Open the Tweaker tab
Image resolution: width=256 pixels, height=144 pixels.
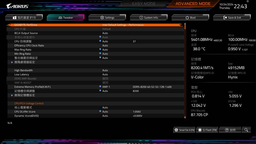coord(66,18)
